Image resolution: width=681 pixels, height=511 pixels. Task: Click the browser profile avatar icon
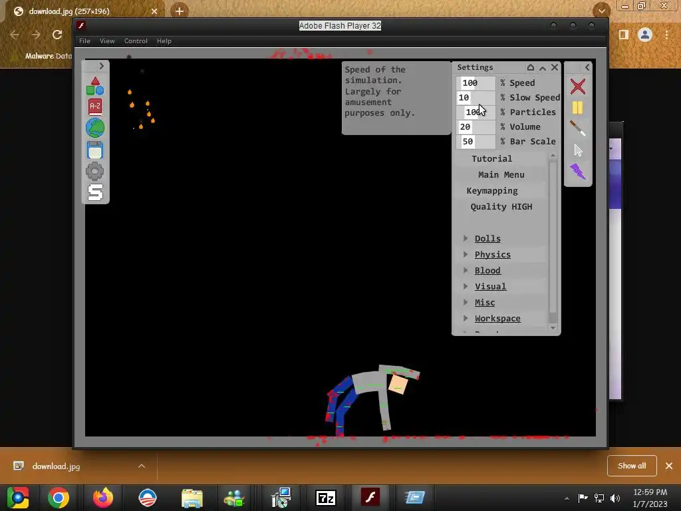pos(645,35)
